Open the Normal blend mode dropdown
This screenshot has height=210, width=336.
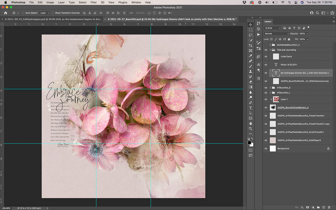277,34
